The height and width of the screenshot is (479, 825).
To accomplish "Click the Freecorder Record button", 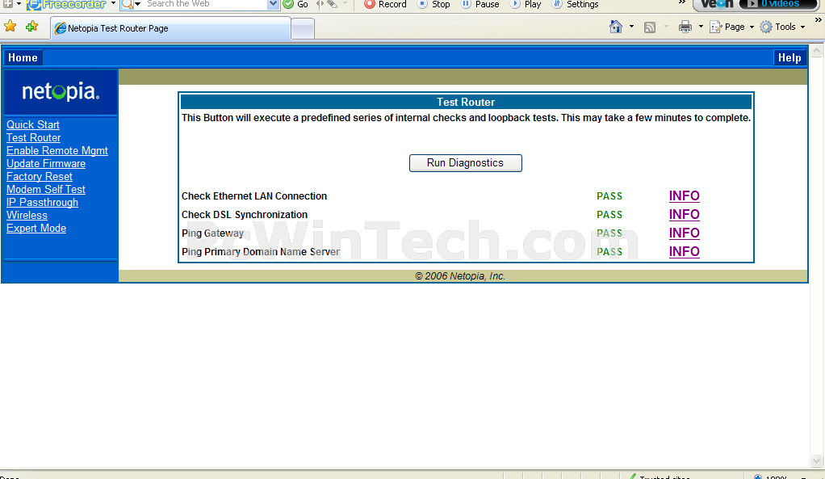I will 385,4.
